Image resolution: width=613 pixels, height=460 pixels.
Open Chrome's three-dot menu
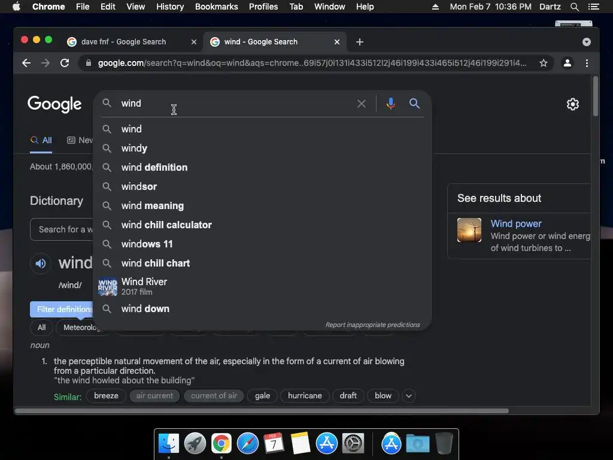pyautogui.click(x=587, y=63)
